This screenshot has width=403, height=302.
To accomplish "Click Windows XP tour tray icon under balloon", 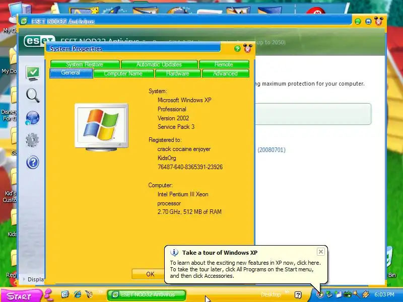I will click(x=320, y=294).
